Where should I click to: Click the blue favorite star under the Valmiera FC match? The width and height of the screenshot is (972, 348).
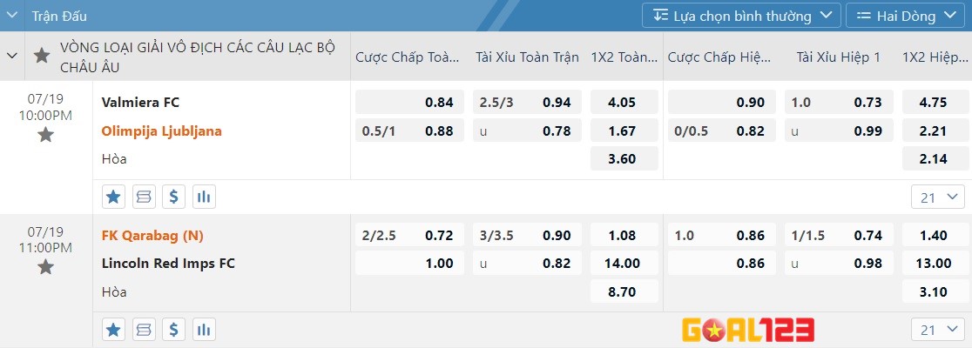[x=113, y=197]
